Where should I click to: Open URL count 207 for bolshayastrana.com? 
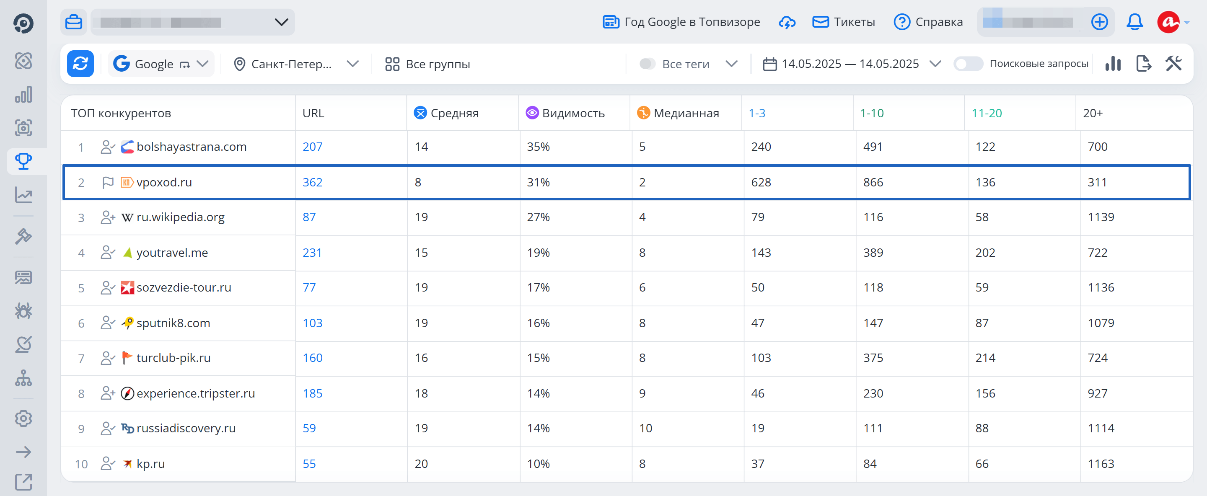[312, 147]
